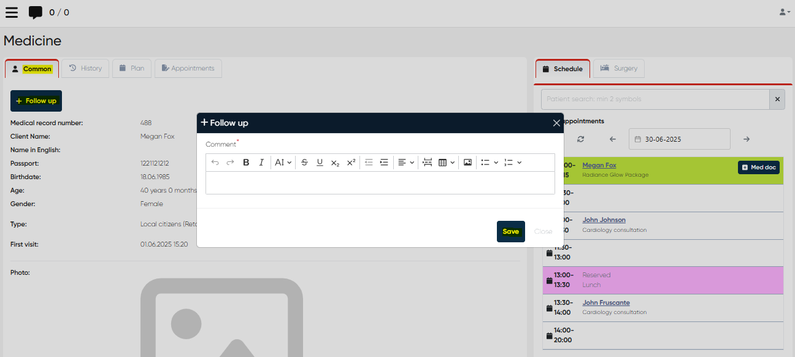
Task: Click the subscript icon
Action: (x=335, y=163)
